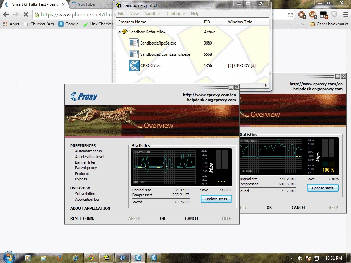Screen dimensions: 351x263
Task: Click the download/upload graph in front CProxy window
Action: 164,167
